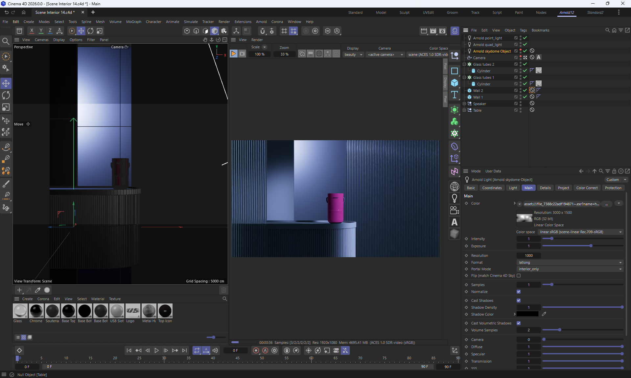Click the Text spline tool icon
Viewport: 631px width, 378px height.
point(455,95)
